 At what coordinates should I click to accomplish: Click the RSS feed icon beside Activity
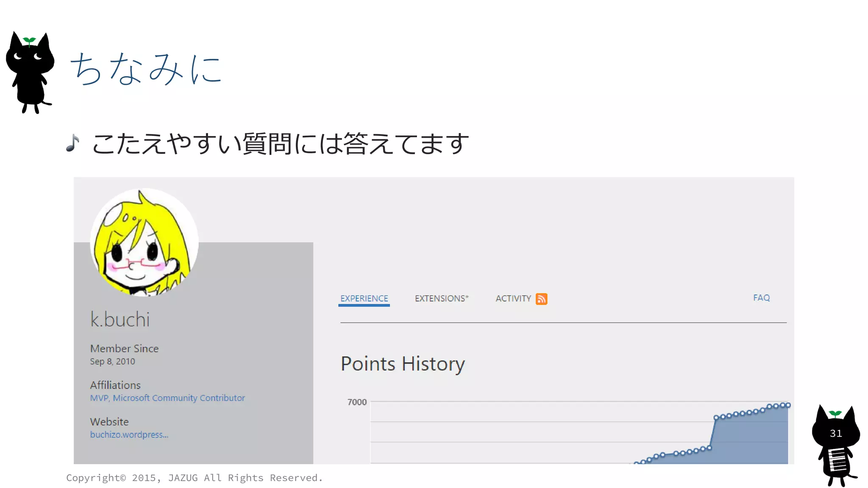point(541,299)
